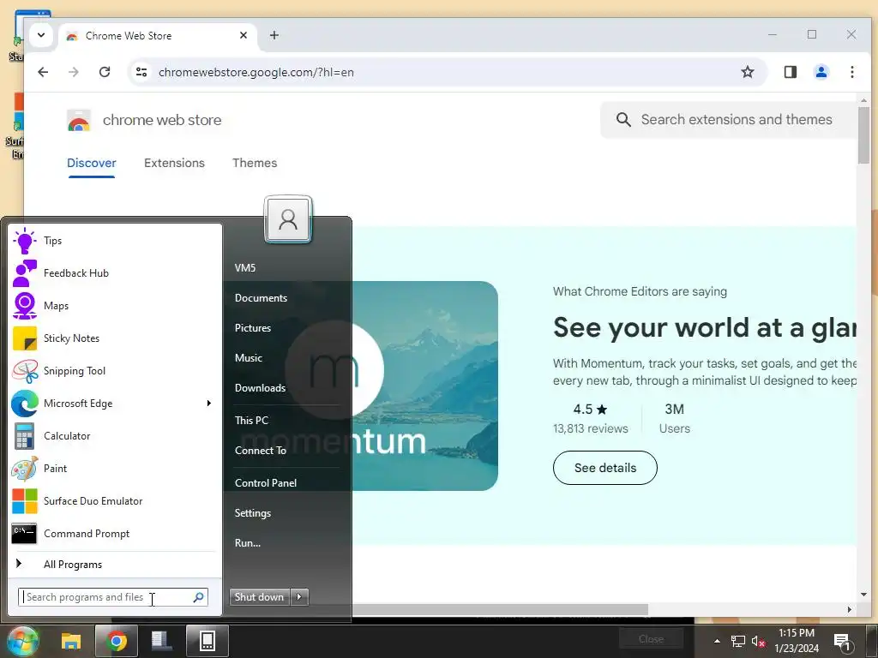Open Settings from the Start menu
878x658 pixels.
pos(253,513)
